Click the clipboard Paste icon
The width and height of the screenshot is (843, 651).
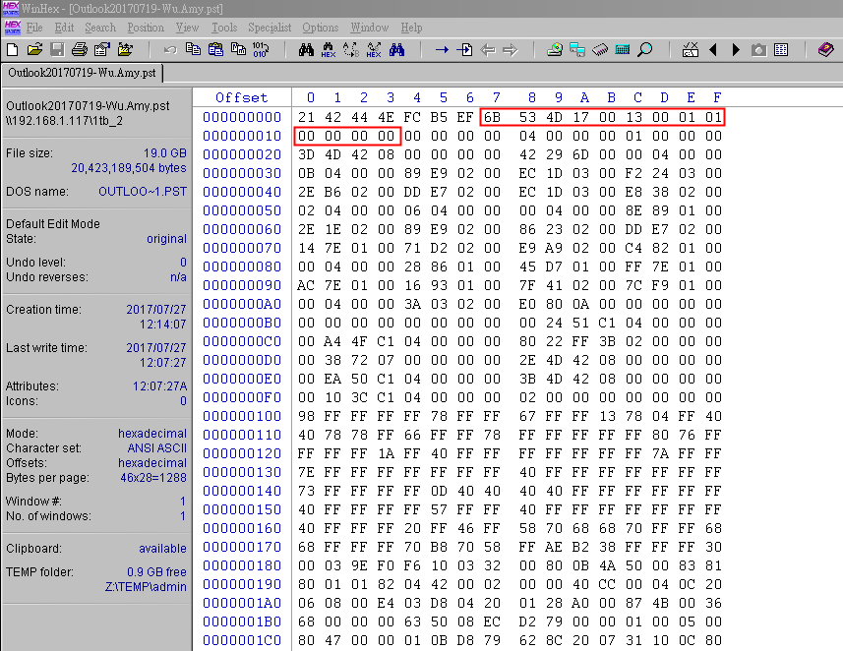[215, 50]
